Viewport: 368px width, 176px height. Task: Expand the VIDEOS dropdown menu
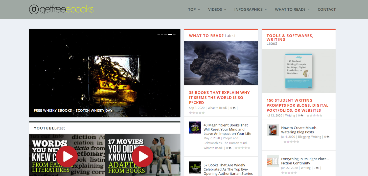[x=217, y=10]
